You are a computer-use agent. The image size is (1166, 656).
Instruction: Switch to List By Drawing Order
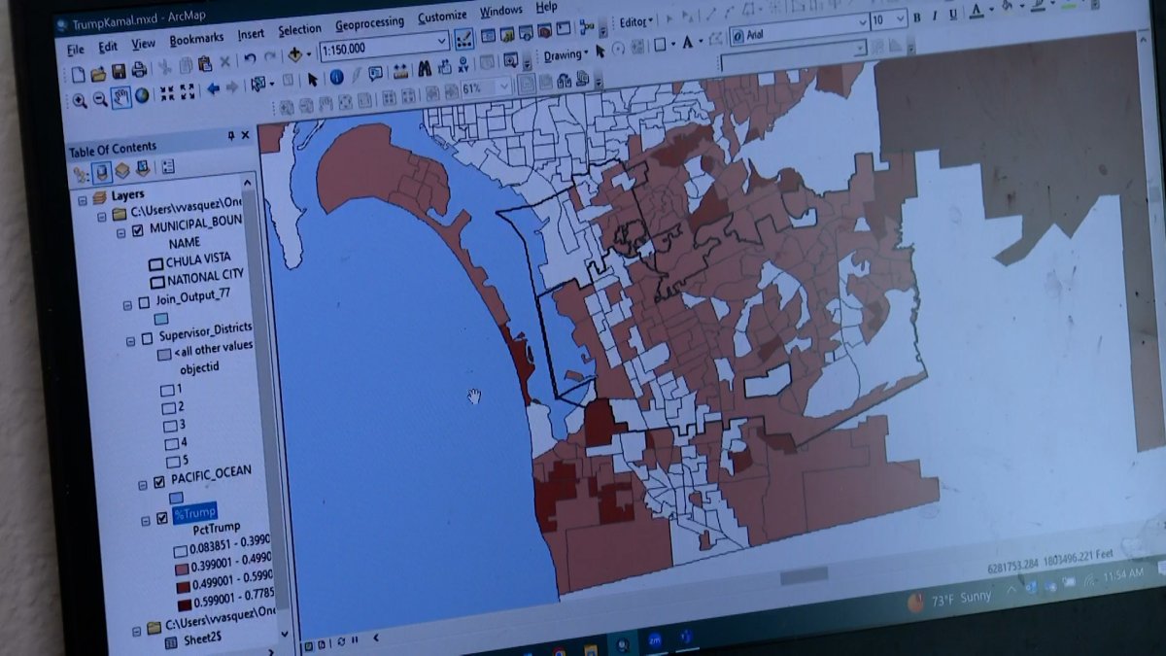tap(81, 175)
